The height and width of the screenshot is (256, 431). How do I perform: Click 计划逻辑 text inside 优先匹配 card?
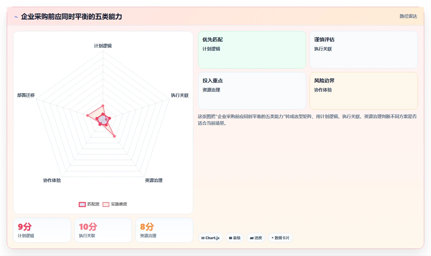(211, 49)
